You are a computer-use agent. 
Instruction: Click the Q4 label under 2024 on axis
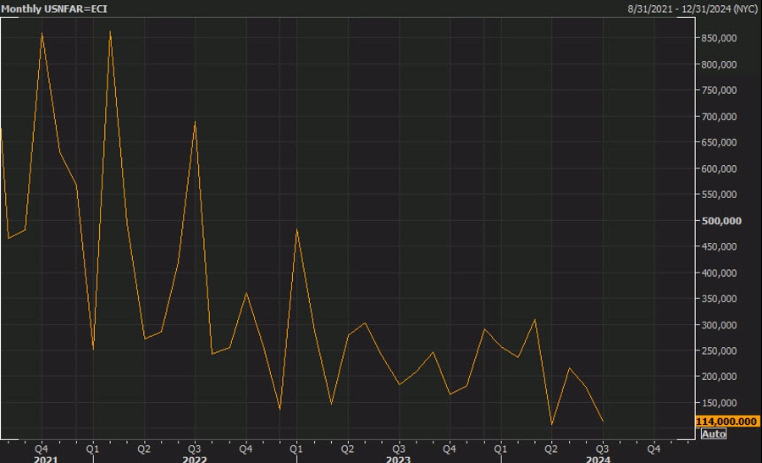pos(654,447)
